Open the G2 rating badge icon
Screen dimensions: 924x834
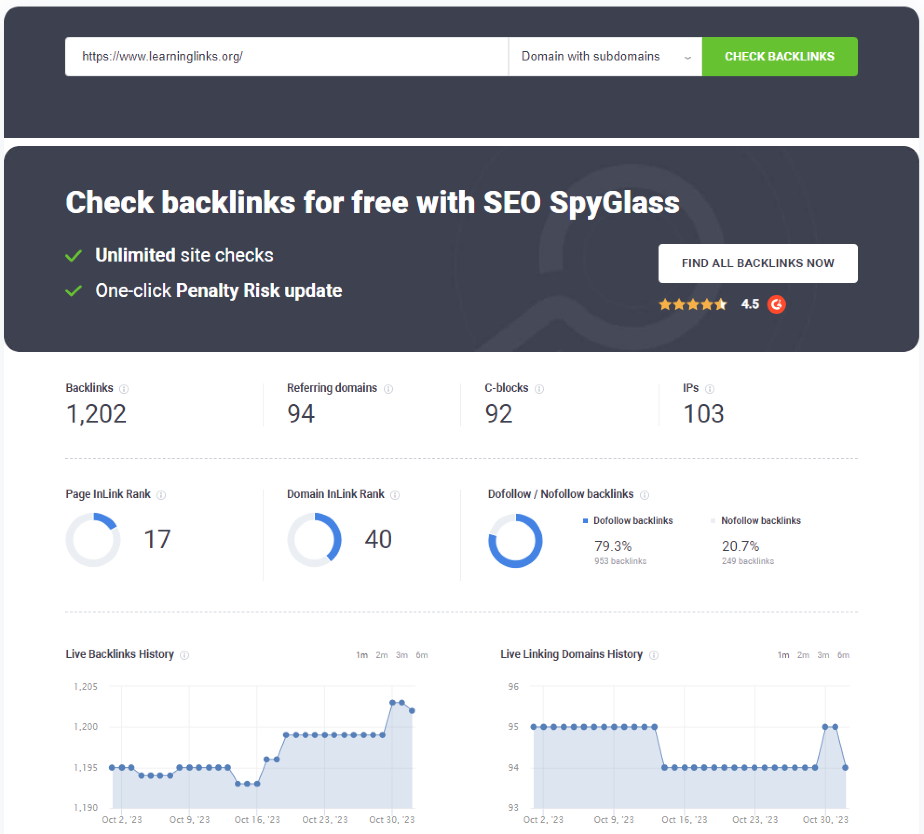pos(776,304)
